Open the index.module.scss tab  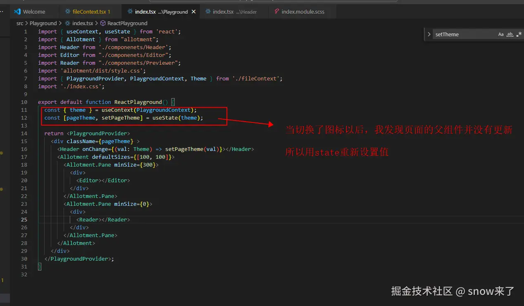pyautogui.click(x=303, y=12)
